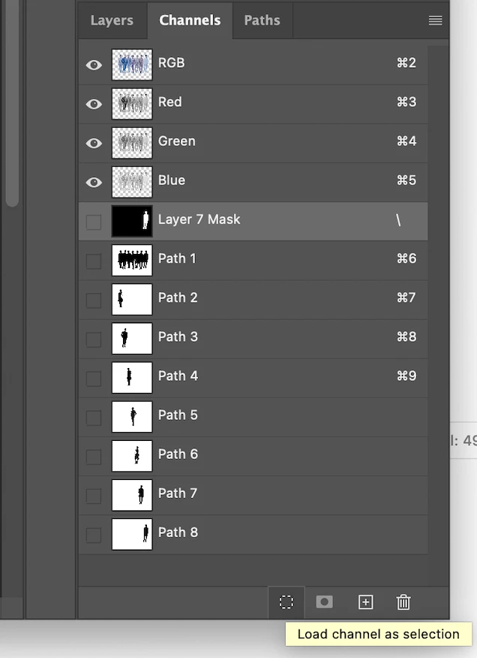Screen dimensions: 477x658
Task: Toggle Blue channel eye icon
Action: pyautogui.click(x=94, y=182)
